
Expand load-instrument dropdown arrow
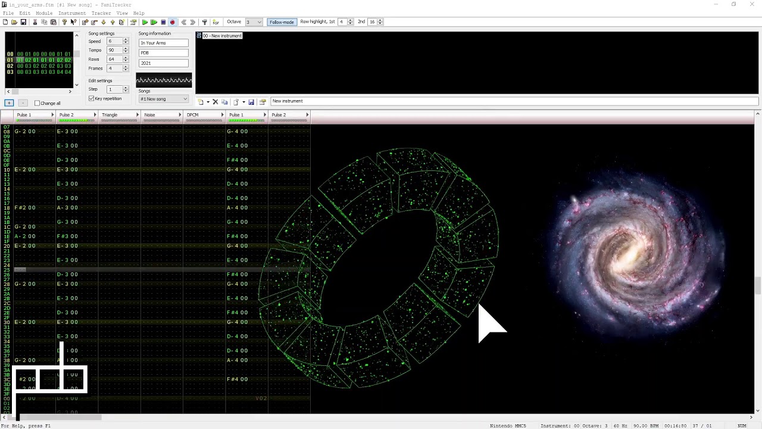coord(243,102)
